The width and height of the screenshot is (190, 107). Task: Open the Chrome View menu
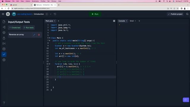(x=22, y=1)
